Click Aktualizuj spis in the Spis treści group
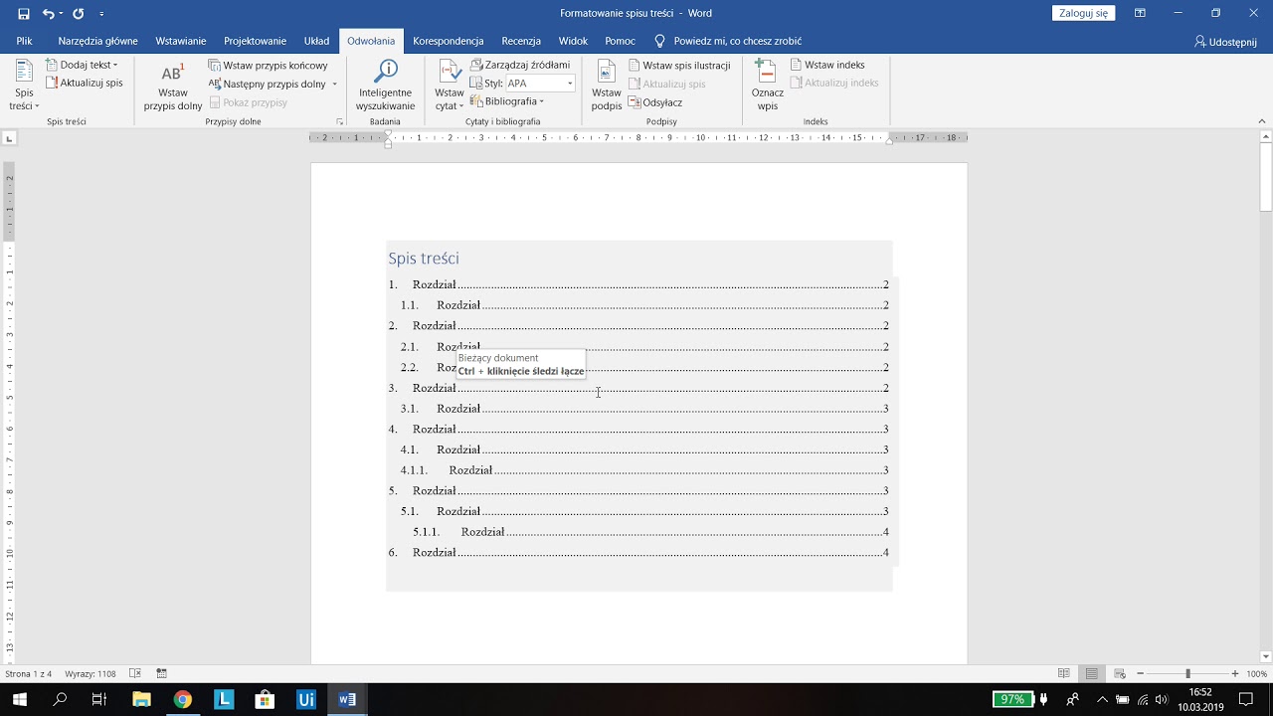 85,83
